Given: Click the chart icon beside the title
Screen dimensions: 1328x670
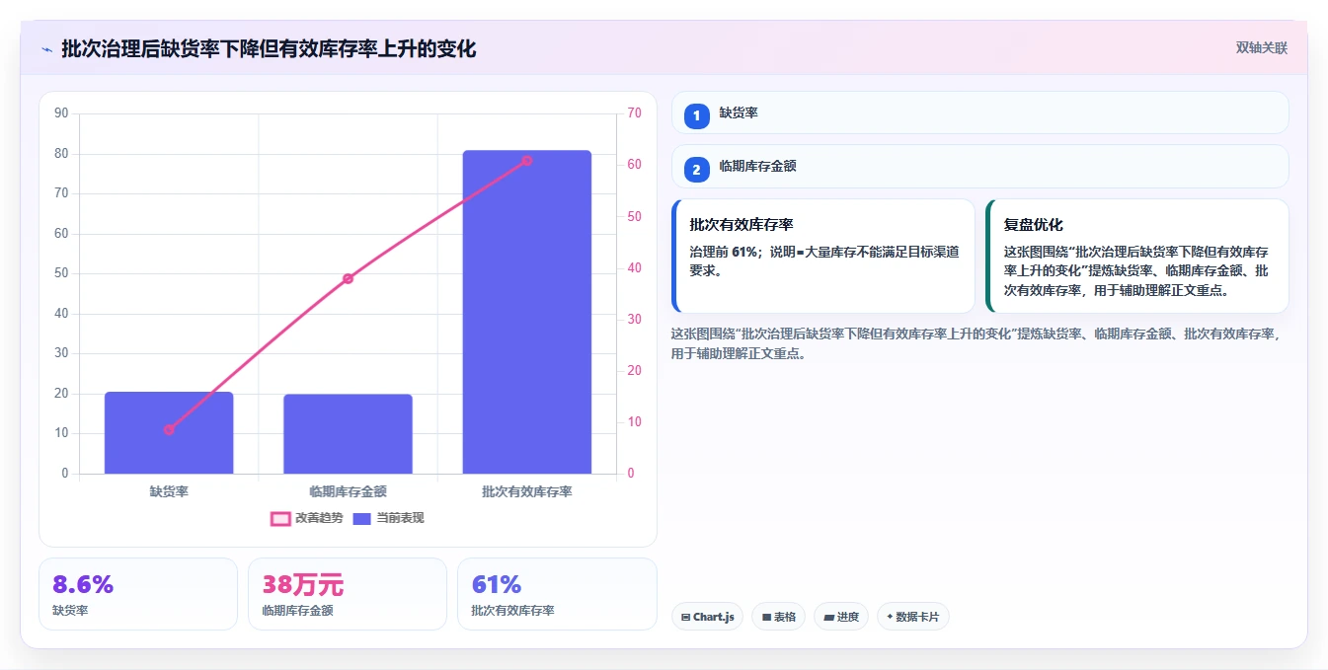Looking at the screenshot, I should coord(46,48).
